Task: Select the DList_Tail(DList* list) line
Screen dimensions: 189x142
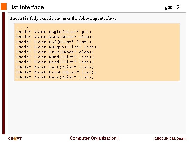Action: pos(55,67)
